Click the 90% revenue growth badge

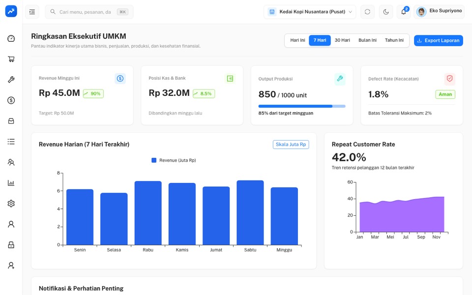coord(93,93)
